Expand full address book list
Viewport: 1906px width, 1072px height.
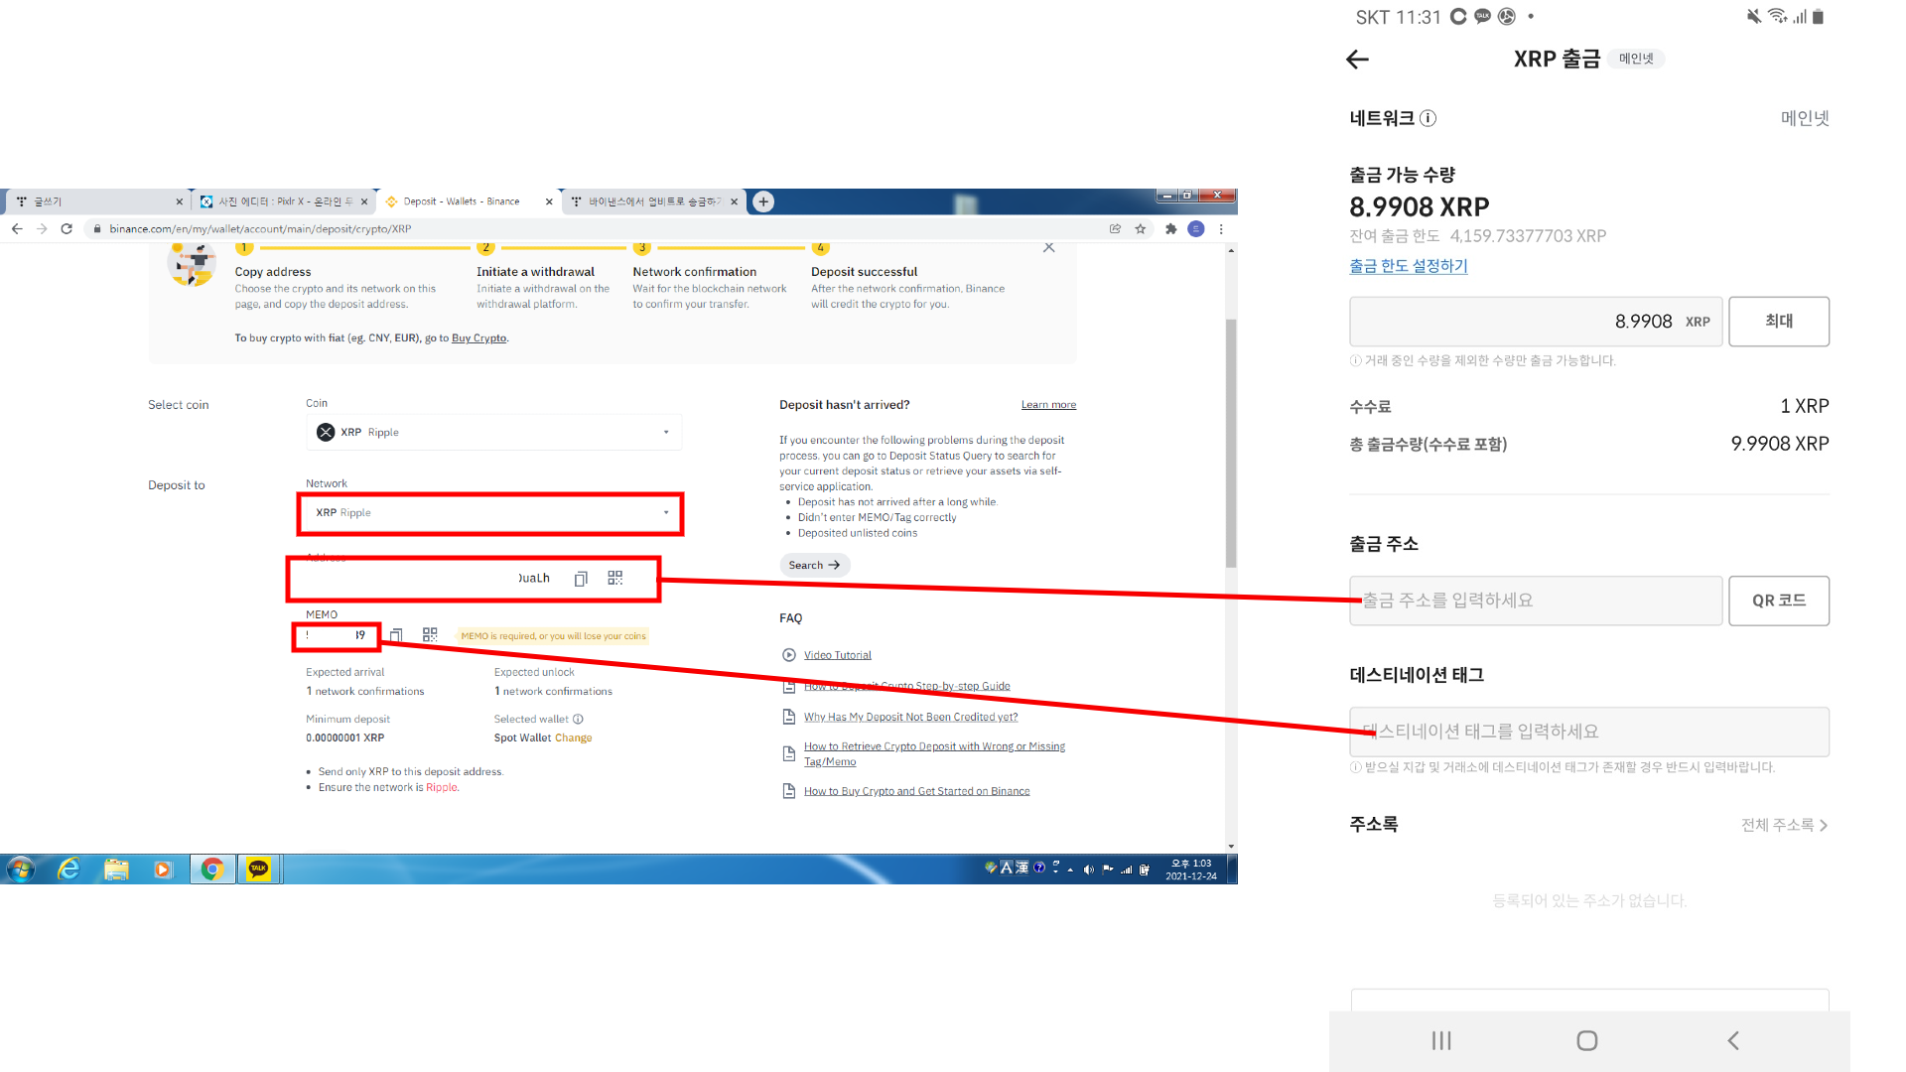click(x=1784, y=825)
